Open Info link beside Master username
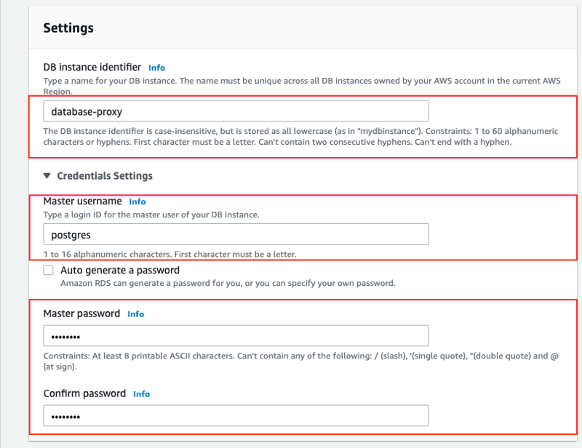This screenshot has height=448, width=582. [x=137, y=201]
